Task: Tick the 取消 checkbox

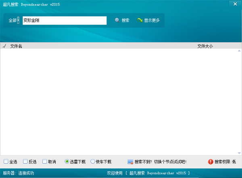Action: [45, 161]
